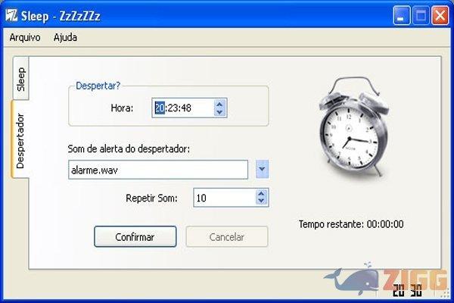Increase Repetir Som with up arrow
Viewport: 454px width, 303px height.
coord(262,194)
